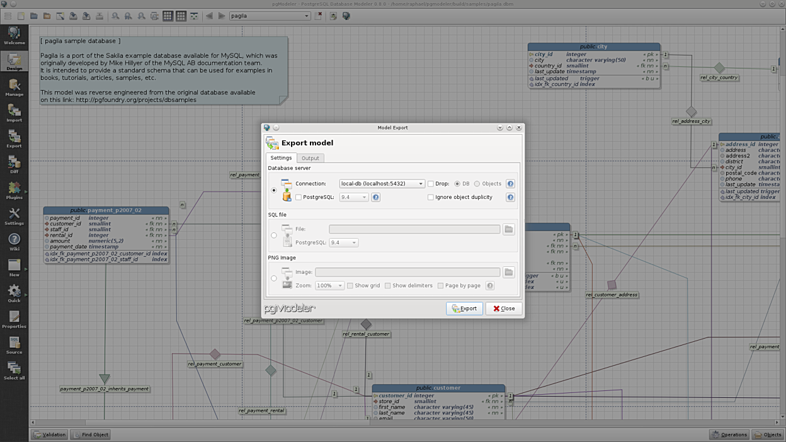The width and height of the screenshot is (786, 442).
Task: Select the Settings tab
Action: click(281, 158)
